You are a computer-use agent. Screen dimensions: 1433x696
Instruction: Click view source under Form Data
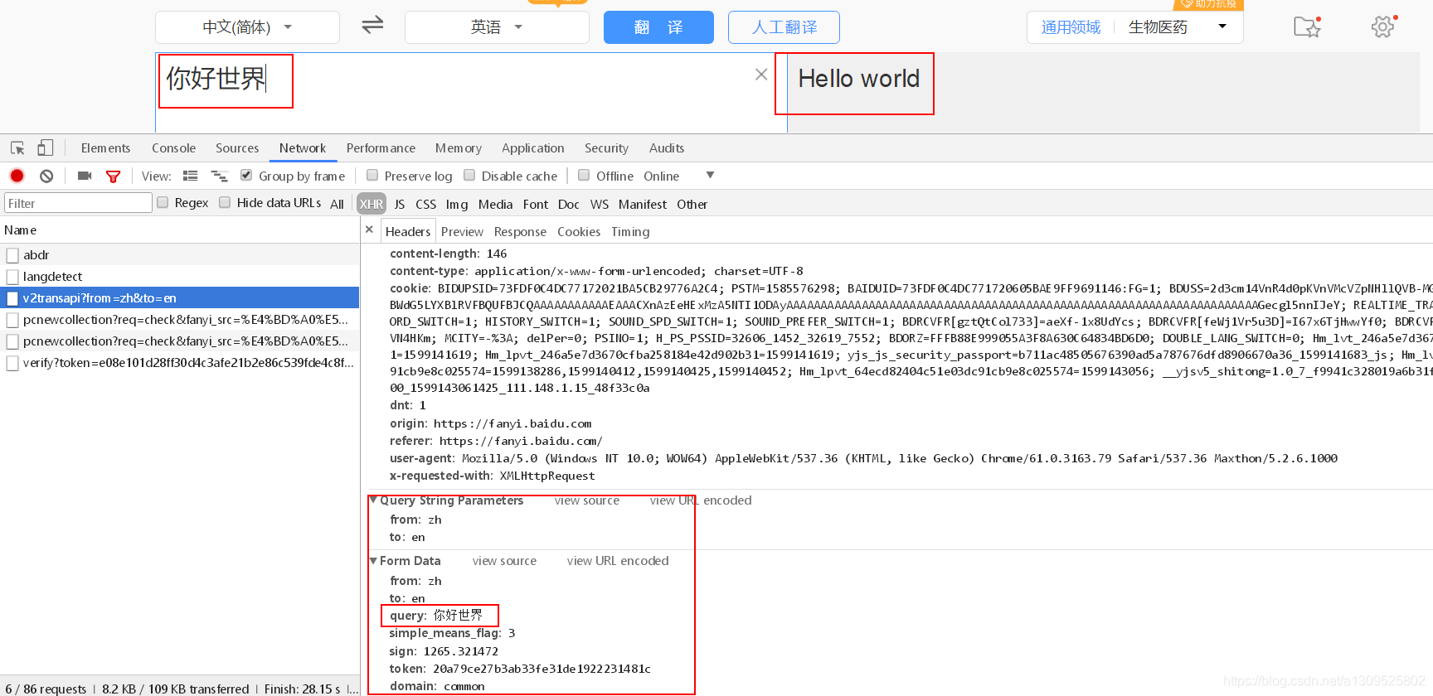click(x=504, y=561)
